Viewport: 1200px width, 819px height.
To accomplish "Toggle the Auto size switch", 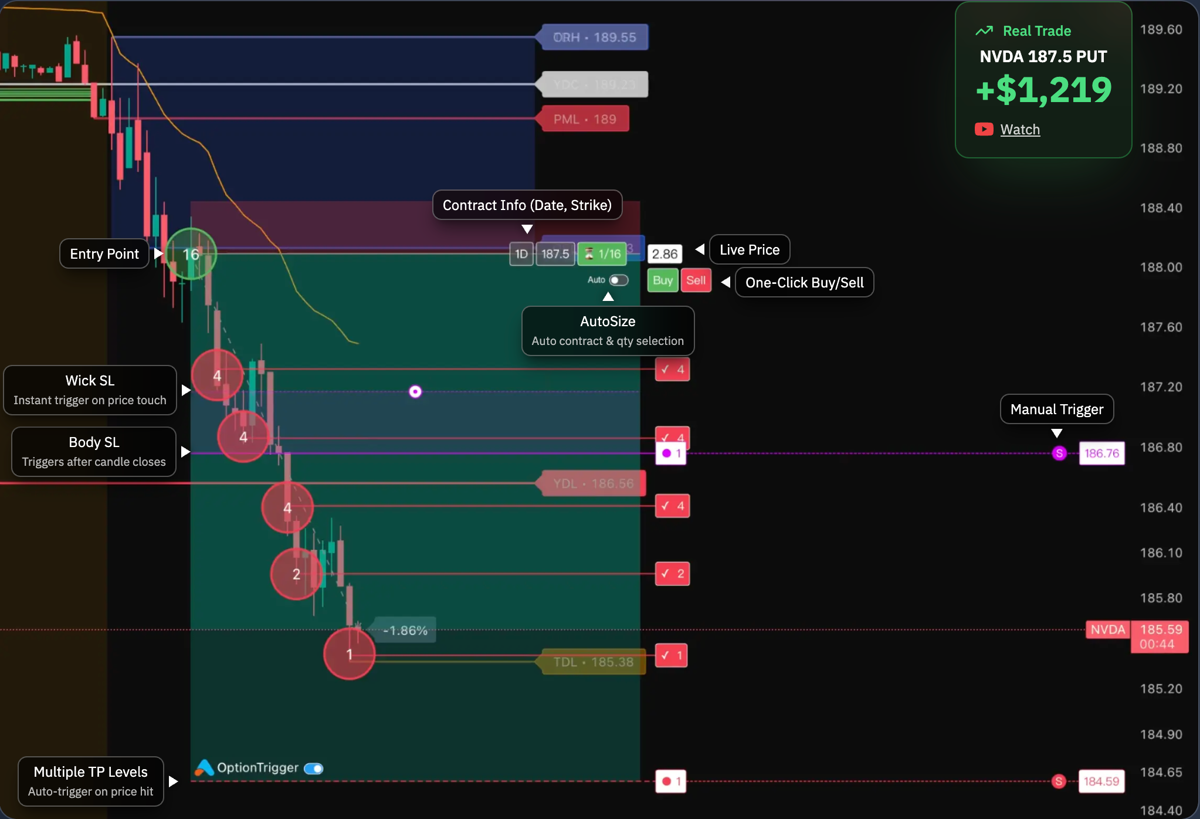I will (x=619, y=280).
